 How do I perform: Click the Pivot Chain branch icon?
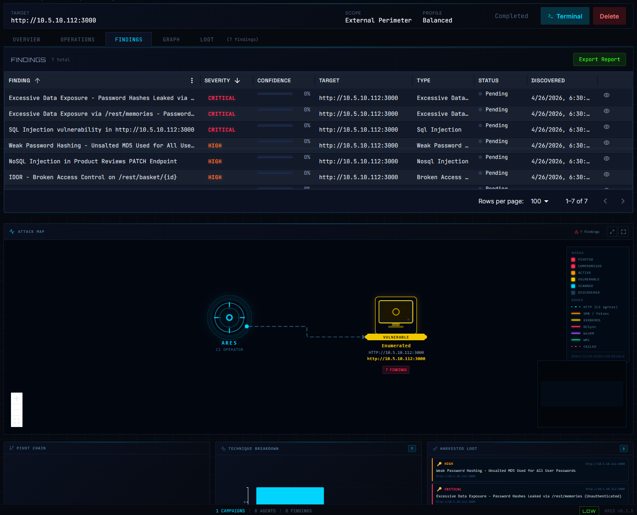tap(12, 448)
